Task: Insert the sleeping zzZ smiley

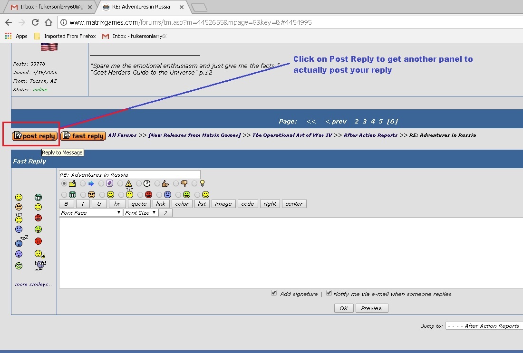Action: 21,241
